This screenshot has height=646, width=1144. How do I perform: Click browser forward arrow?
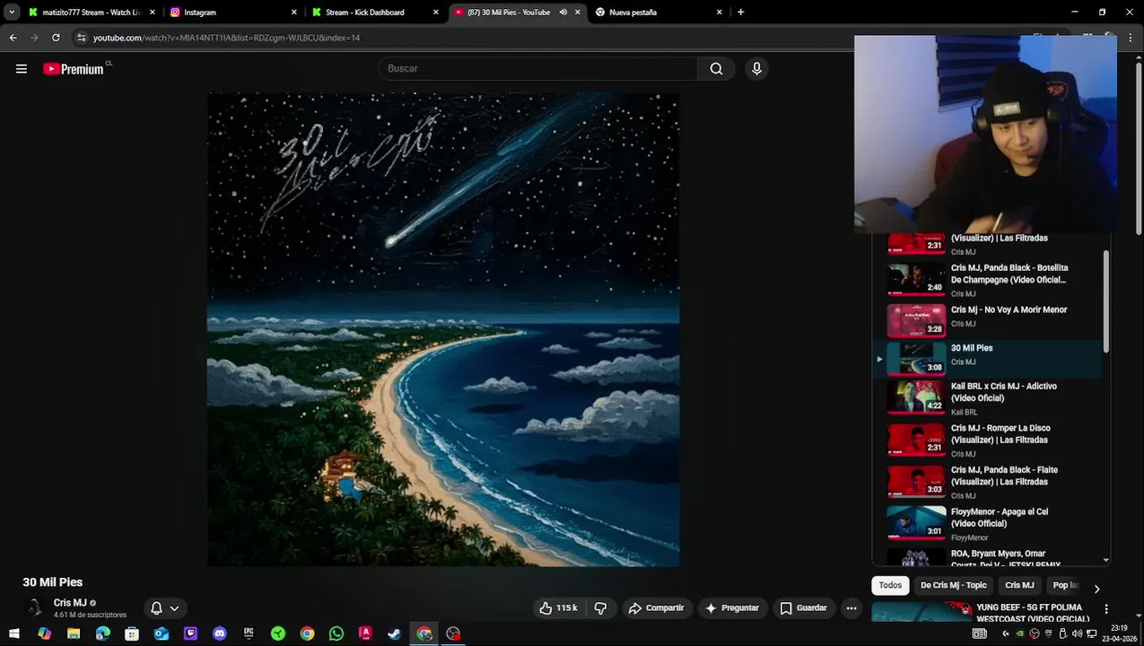(34, 38)
